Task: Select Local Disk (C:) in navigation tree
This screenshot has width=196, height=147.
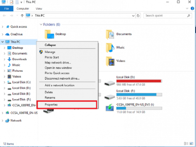Action: [x=21, y=82]
